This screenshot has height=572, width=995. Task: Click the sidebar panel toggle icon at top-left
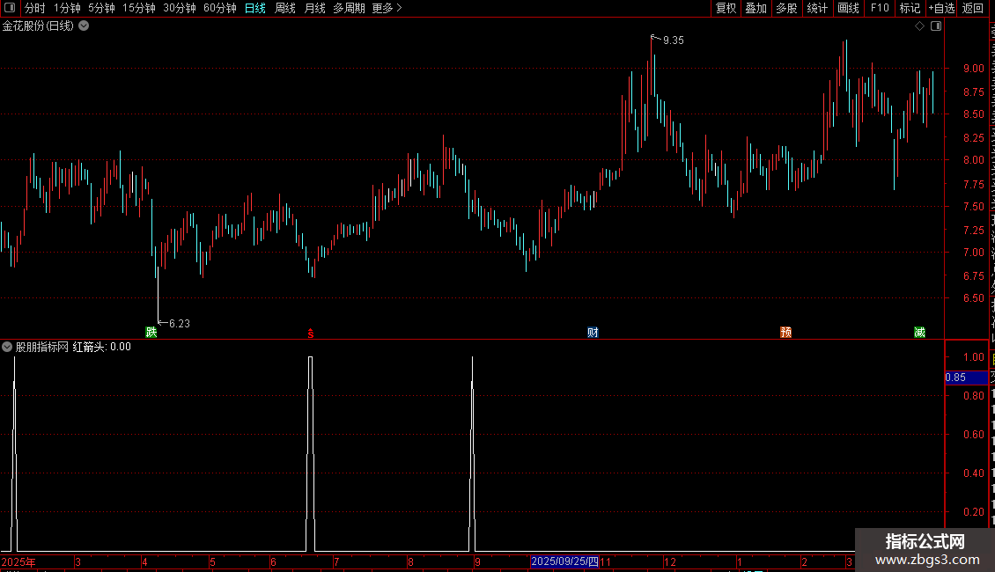pos(10,8)
